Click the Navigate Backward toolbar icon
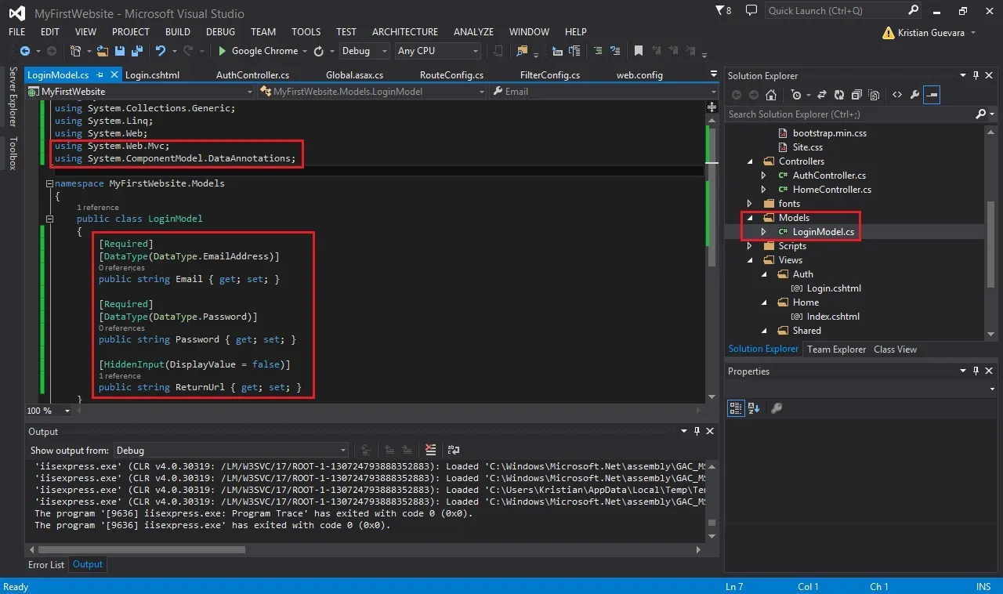The image size is (1003, 594). click(x=25, y=51)
